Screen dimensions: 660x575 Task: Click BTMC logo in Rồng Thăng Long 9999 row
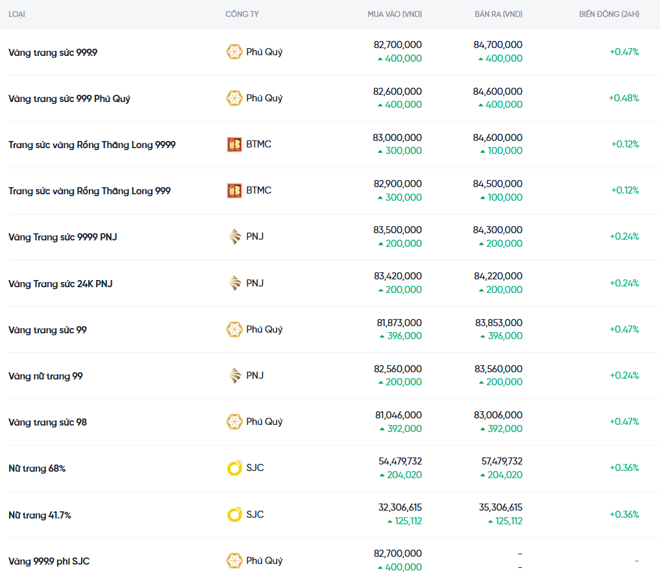coord(234,145)
